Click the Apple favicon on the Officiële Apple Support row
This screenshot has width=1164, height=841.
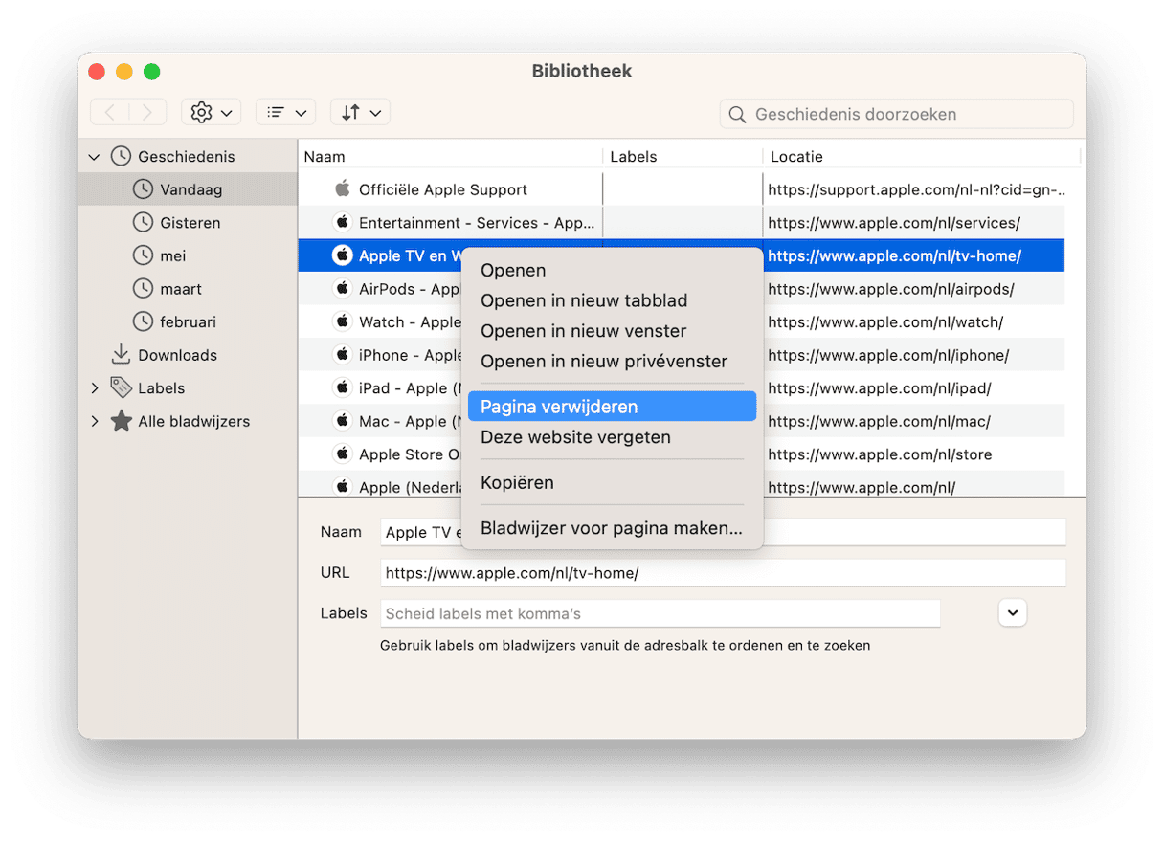click(343, 189)
